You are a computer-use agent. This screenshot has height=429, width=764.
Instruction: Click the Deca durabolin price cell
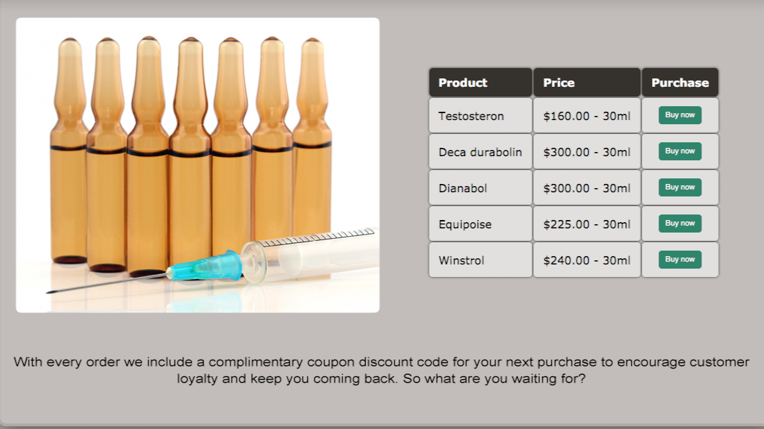586,152
